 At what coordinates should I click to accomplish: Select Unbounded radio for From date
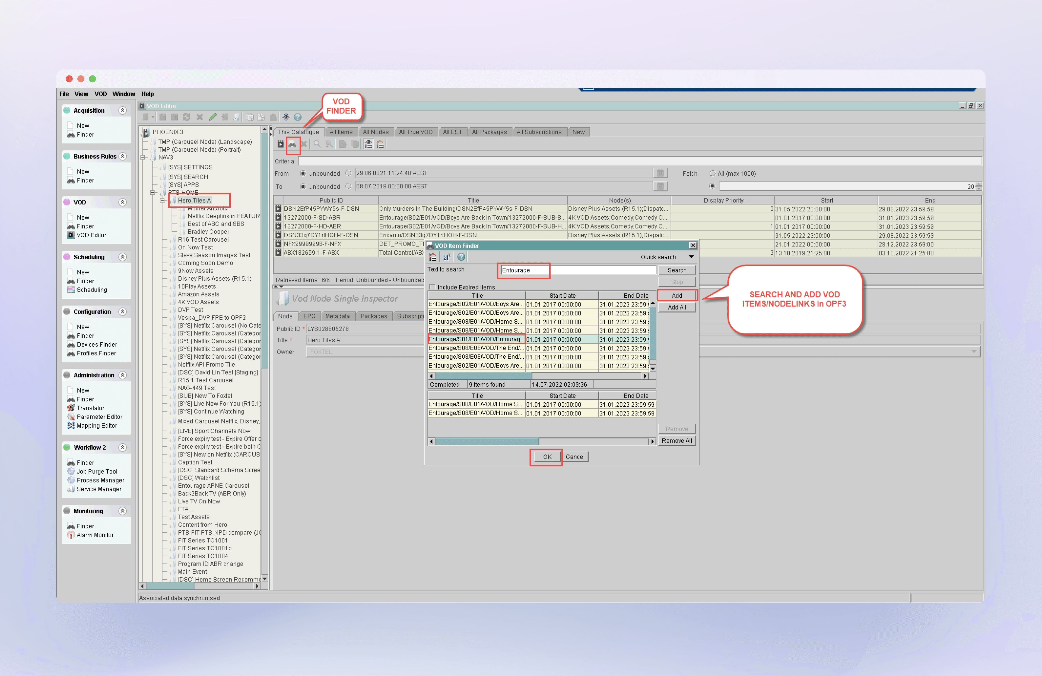[x=303, y=173]
